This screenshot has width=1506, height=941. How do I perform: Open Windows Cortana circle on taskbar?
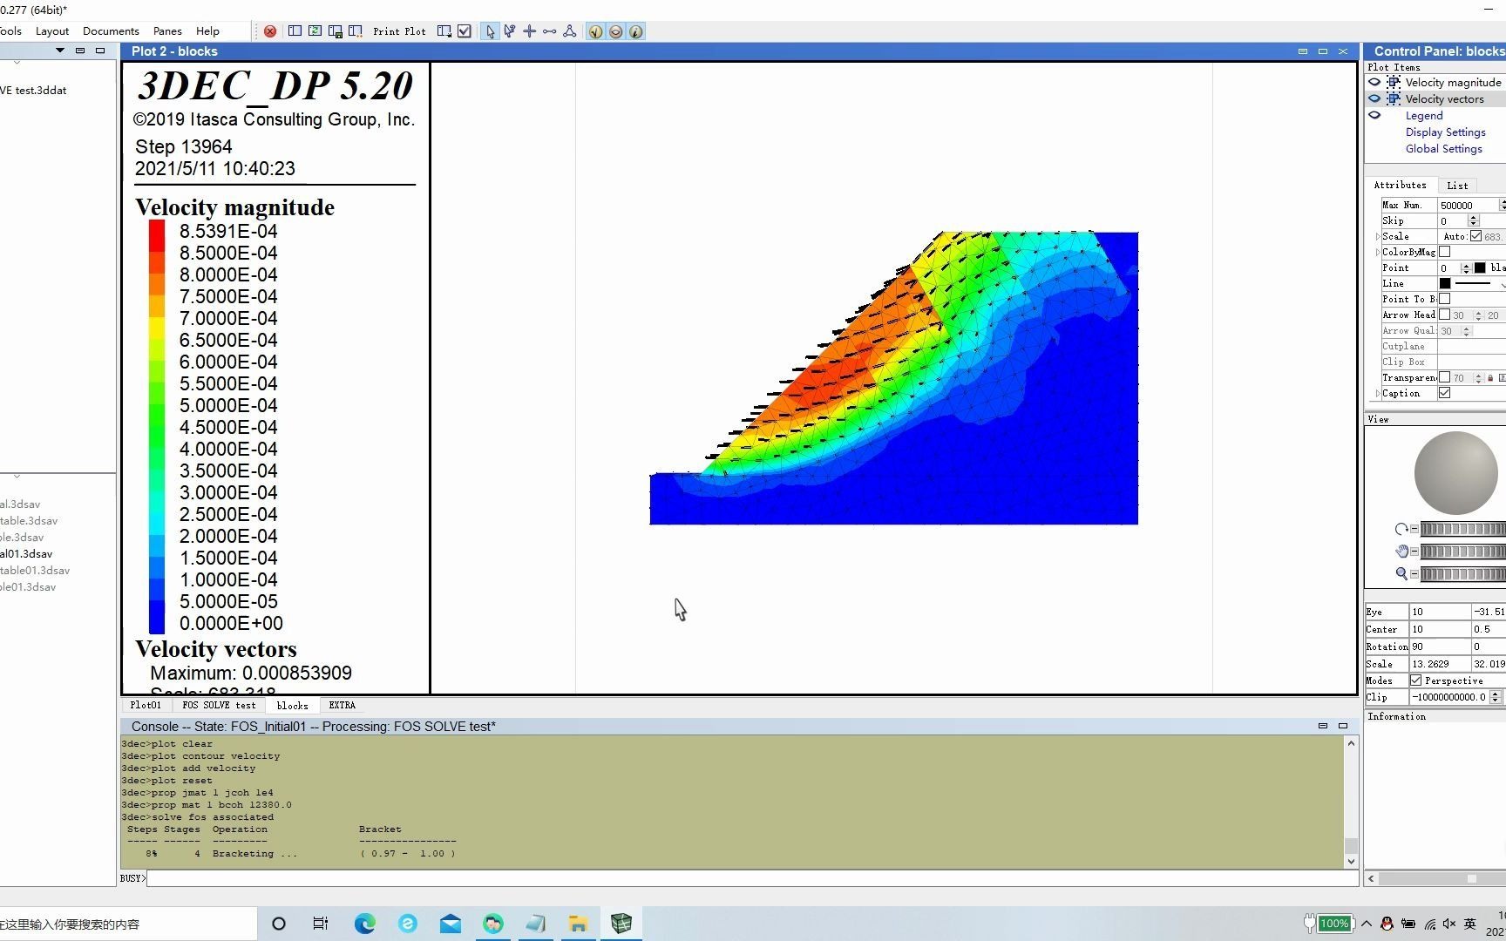click(x=279, y=924)
